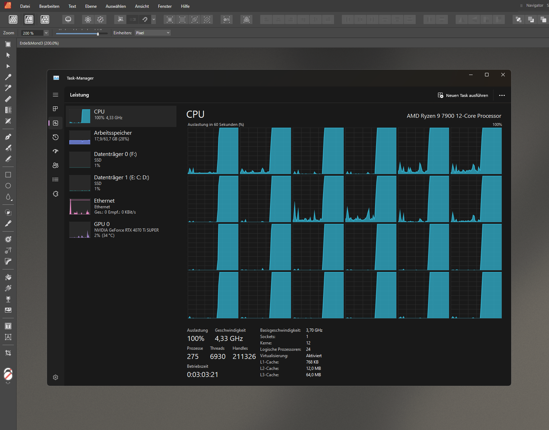This screenshot has height=430, width=549.
Task: Select Arbeitsspeicher in performance list
Action: click(x=121, y=138)
